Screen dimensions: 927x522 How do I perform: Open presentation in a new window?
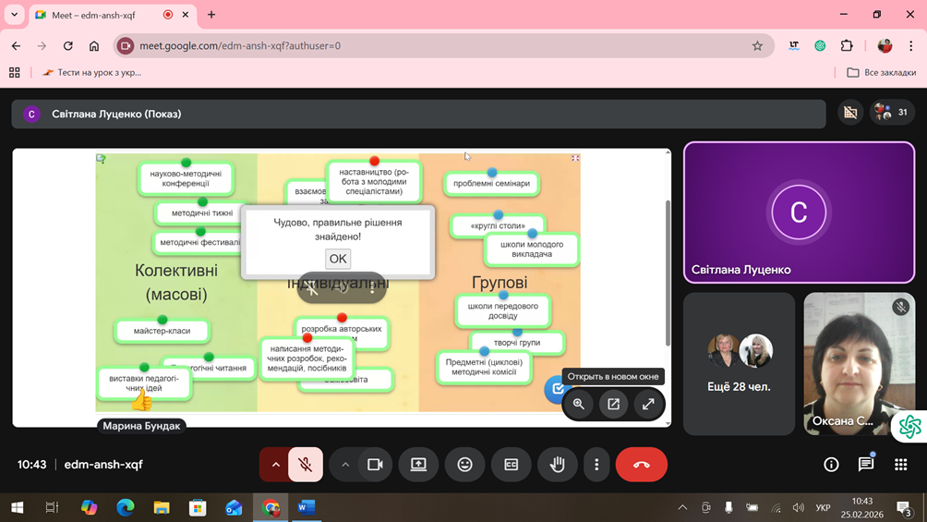[x=613, y=404]
